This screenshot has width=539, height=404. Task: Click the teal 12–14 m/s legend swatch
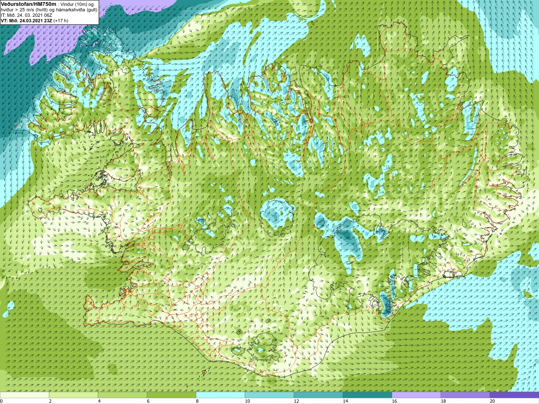pos(318,395)
